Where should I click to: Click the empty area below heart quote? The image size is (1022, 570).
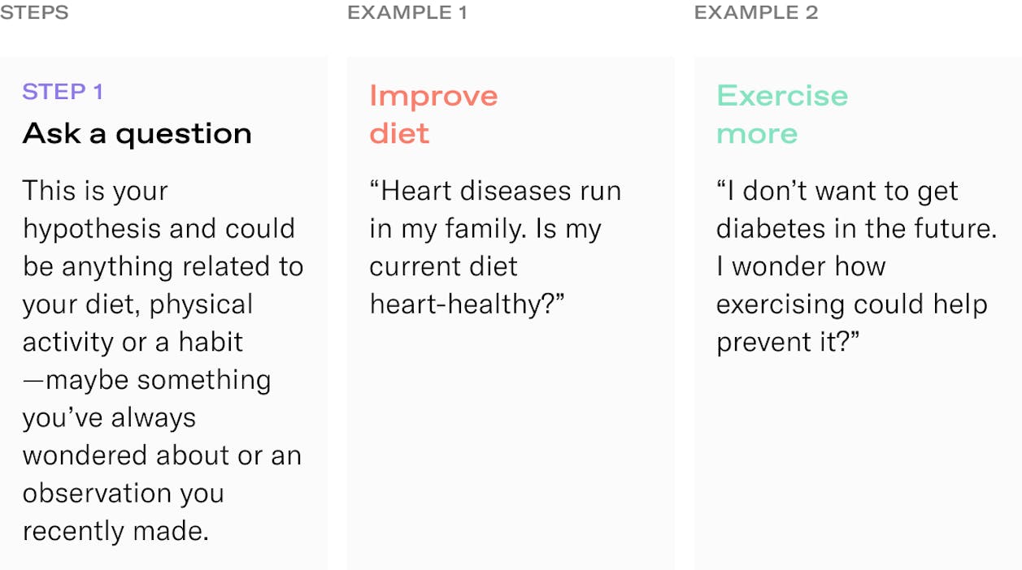[511, 447]
